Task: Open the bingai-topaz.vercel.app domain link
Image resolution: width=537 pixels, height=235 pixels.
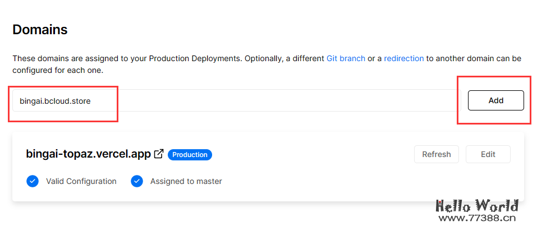Action: (x=88, y=154)
